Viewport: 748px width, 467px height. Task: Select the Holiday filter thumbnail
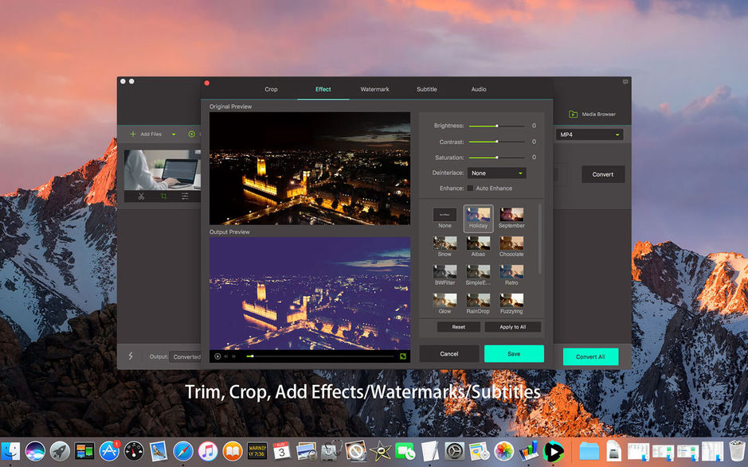pyautogui.click(x=477, y=213)
